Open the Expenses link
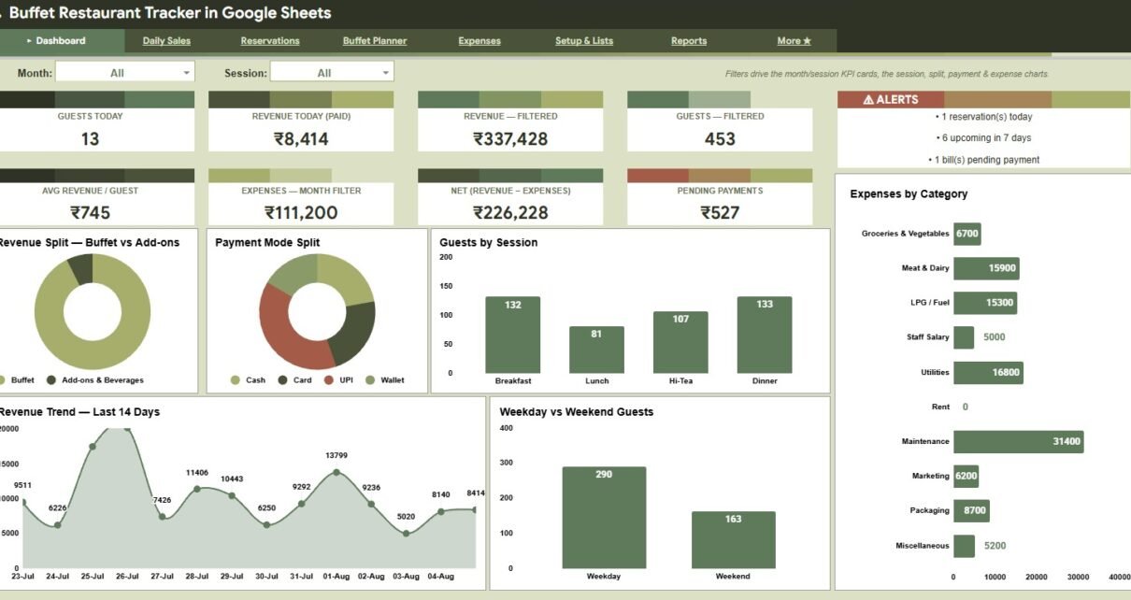 tap(480, 41)
